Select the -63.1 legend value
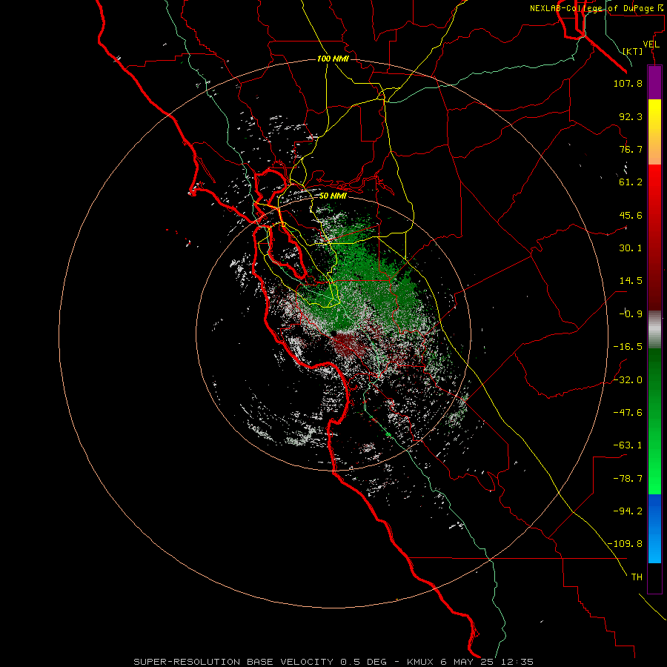This screenshot has height=667, width=667. 628,445
